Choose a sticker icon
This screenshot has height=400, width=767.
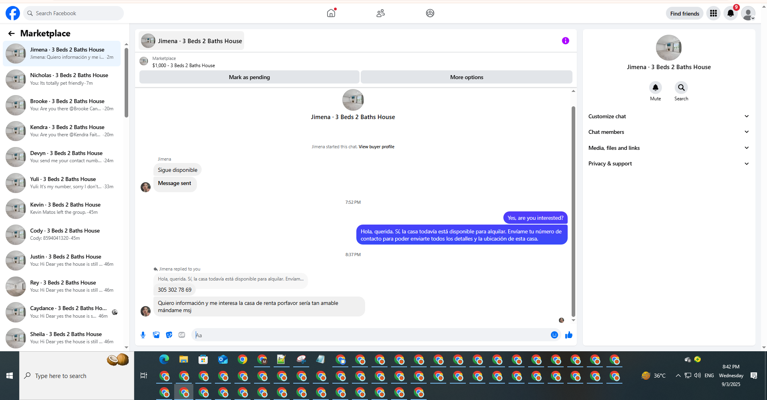pyautogui.click(x=169, y=335)
